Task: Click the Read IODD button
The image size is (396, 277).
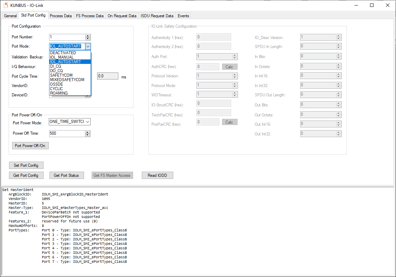Action: (x=157, y=175)
